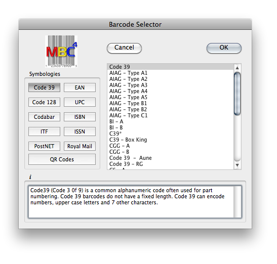The image size is (277, 264).
Task: Select Code 39 - RG entry
Action: tap(170, 164)
